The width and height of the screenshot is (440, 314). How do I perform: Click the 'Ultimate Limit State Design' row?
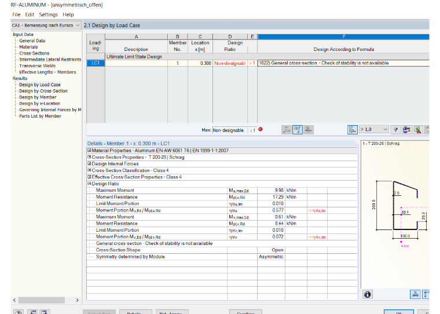pyautogui.click(x=267, y=56)
